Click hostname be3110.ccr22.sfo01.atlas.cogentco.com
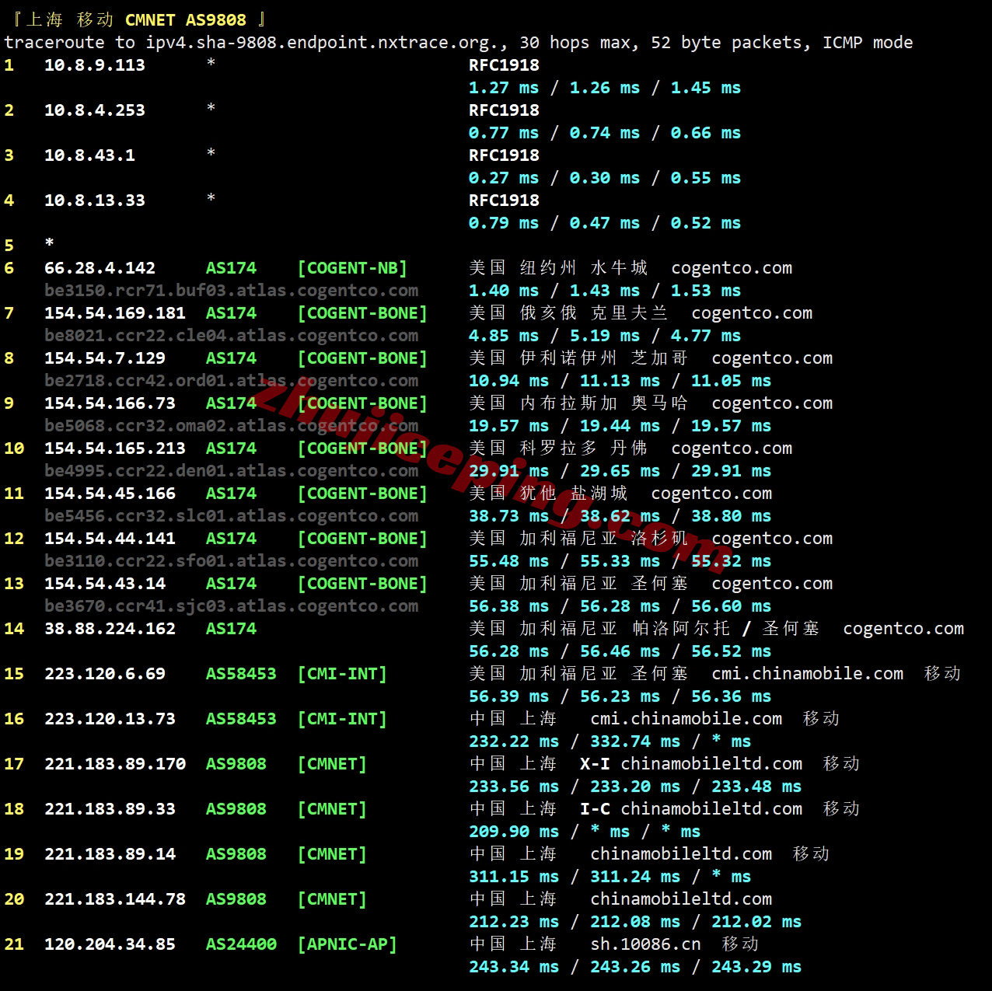The height and width of the screenshot is (991, 992). coord(231,561)
